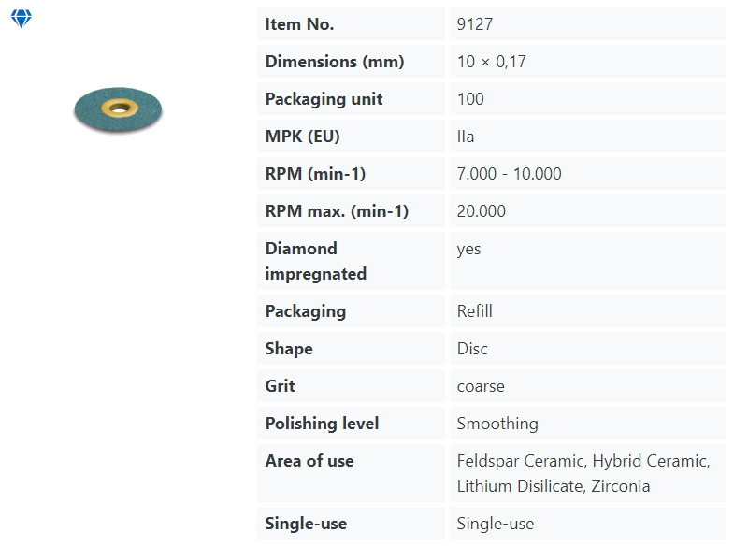The height and width of the screenshot is (547, 734).
Task: Click the Diamond impregnated value yes
Action: coord(468,250)
